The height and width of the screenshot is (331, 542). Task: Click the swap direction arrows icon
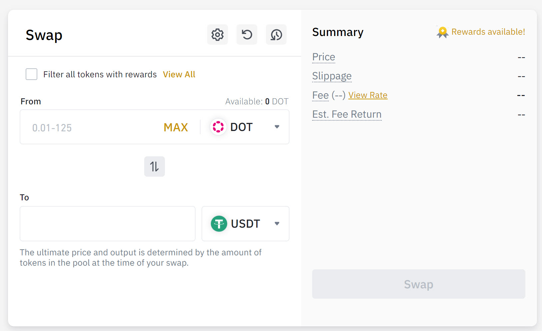pyautogui.click(x=155, y=166)
